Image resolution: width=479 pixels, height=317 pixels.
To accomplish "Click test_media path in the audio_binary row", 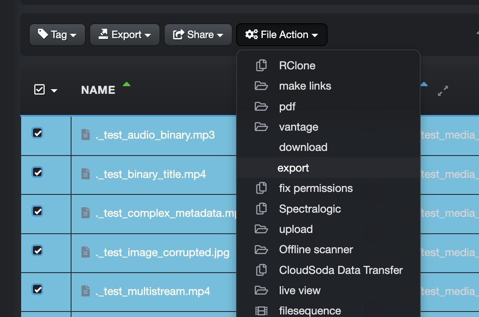I will pyautogui.click(x=450, y=135).
